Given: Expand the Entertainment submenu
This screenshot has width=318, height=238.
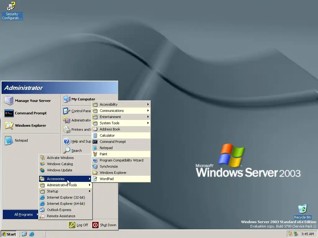Looking at the screenshot, I should [x=121, y=117].
